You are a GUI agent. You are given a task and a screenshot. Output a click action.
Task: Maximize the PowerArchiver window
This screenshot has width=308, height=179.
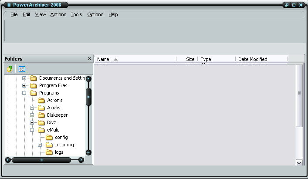(294, 5)
